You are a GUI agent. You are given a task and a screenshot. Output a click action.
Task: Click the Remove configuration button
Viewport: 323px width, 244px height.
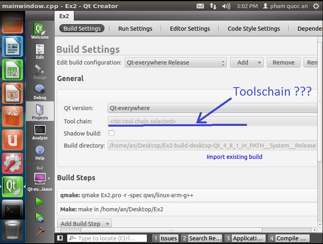pyautogui.click(x=283, y=63)
